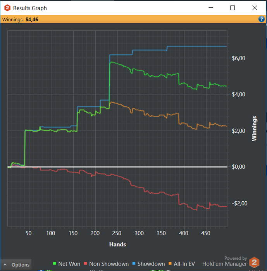Click the 100 hands x-axis label
The width and height of the screenshot is (267, 271).
point(50,233)
